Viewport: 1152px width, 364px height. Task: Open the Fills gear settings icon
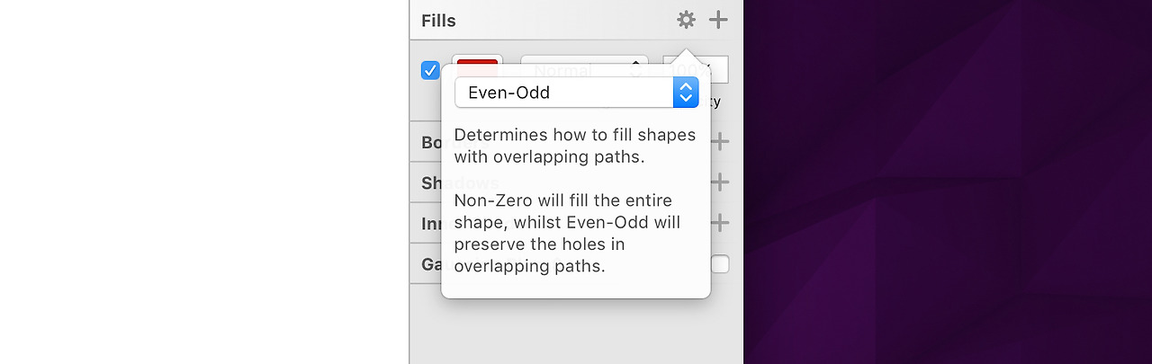point(687,20)
